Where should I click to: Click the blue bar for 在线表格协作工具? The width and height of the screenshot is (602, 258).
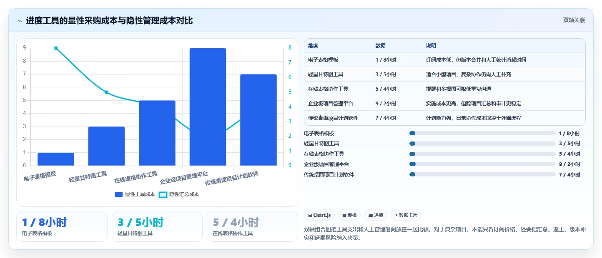click(157, 133)
